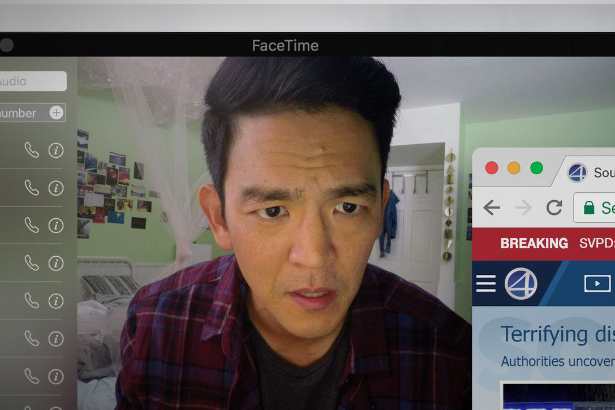Go forward in the browser window
Viewport: 615px width, 410px height.
[523, 208]
